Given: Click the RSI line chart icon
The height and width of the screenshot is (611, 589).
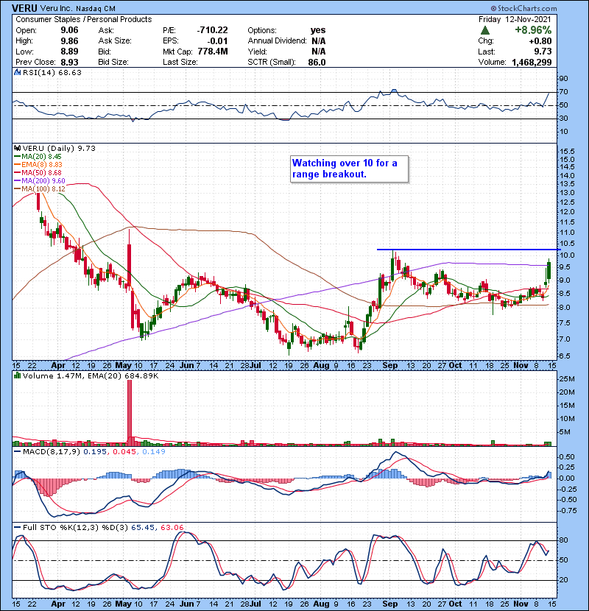Looking at the screenshot, I should click(17, 72).
